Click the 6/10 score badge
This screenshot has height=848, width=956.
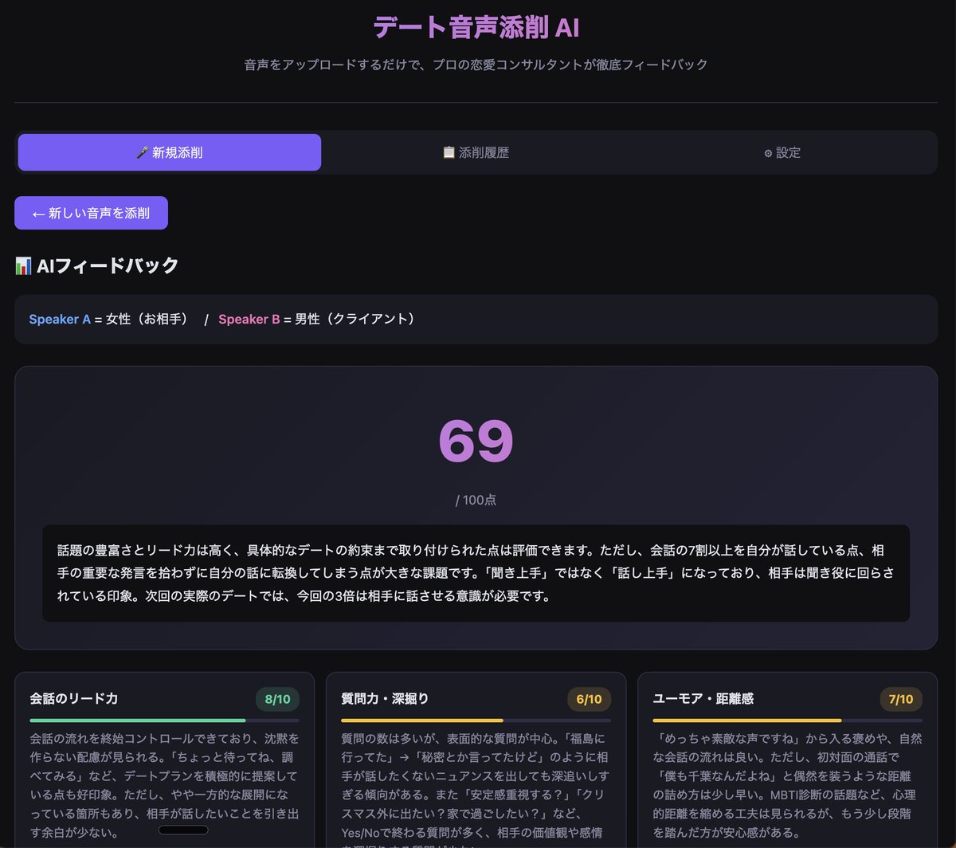(589, 699)
